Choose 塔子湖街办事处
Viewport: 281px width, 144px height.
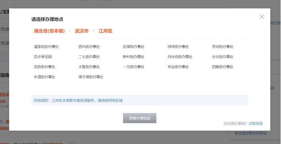click(91, 77)
